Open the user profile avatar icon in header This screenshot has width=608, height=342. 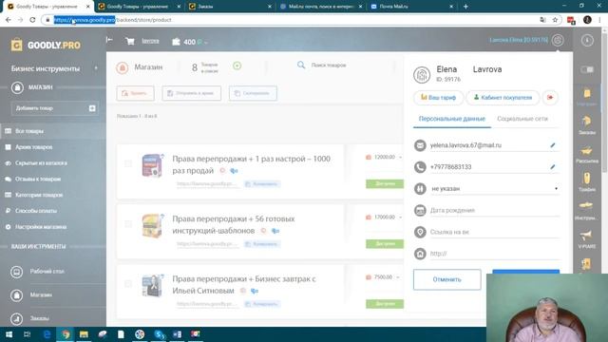[558, 40]
